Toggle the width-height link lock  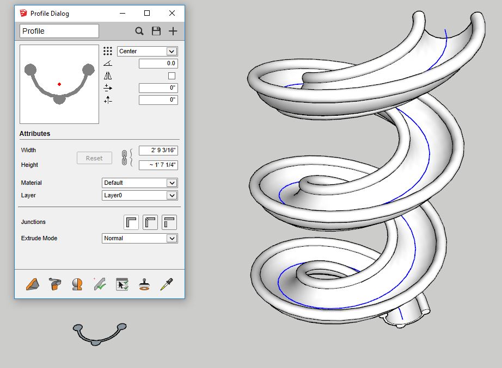pyautogui.click(x=124, y=158)
